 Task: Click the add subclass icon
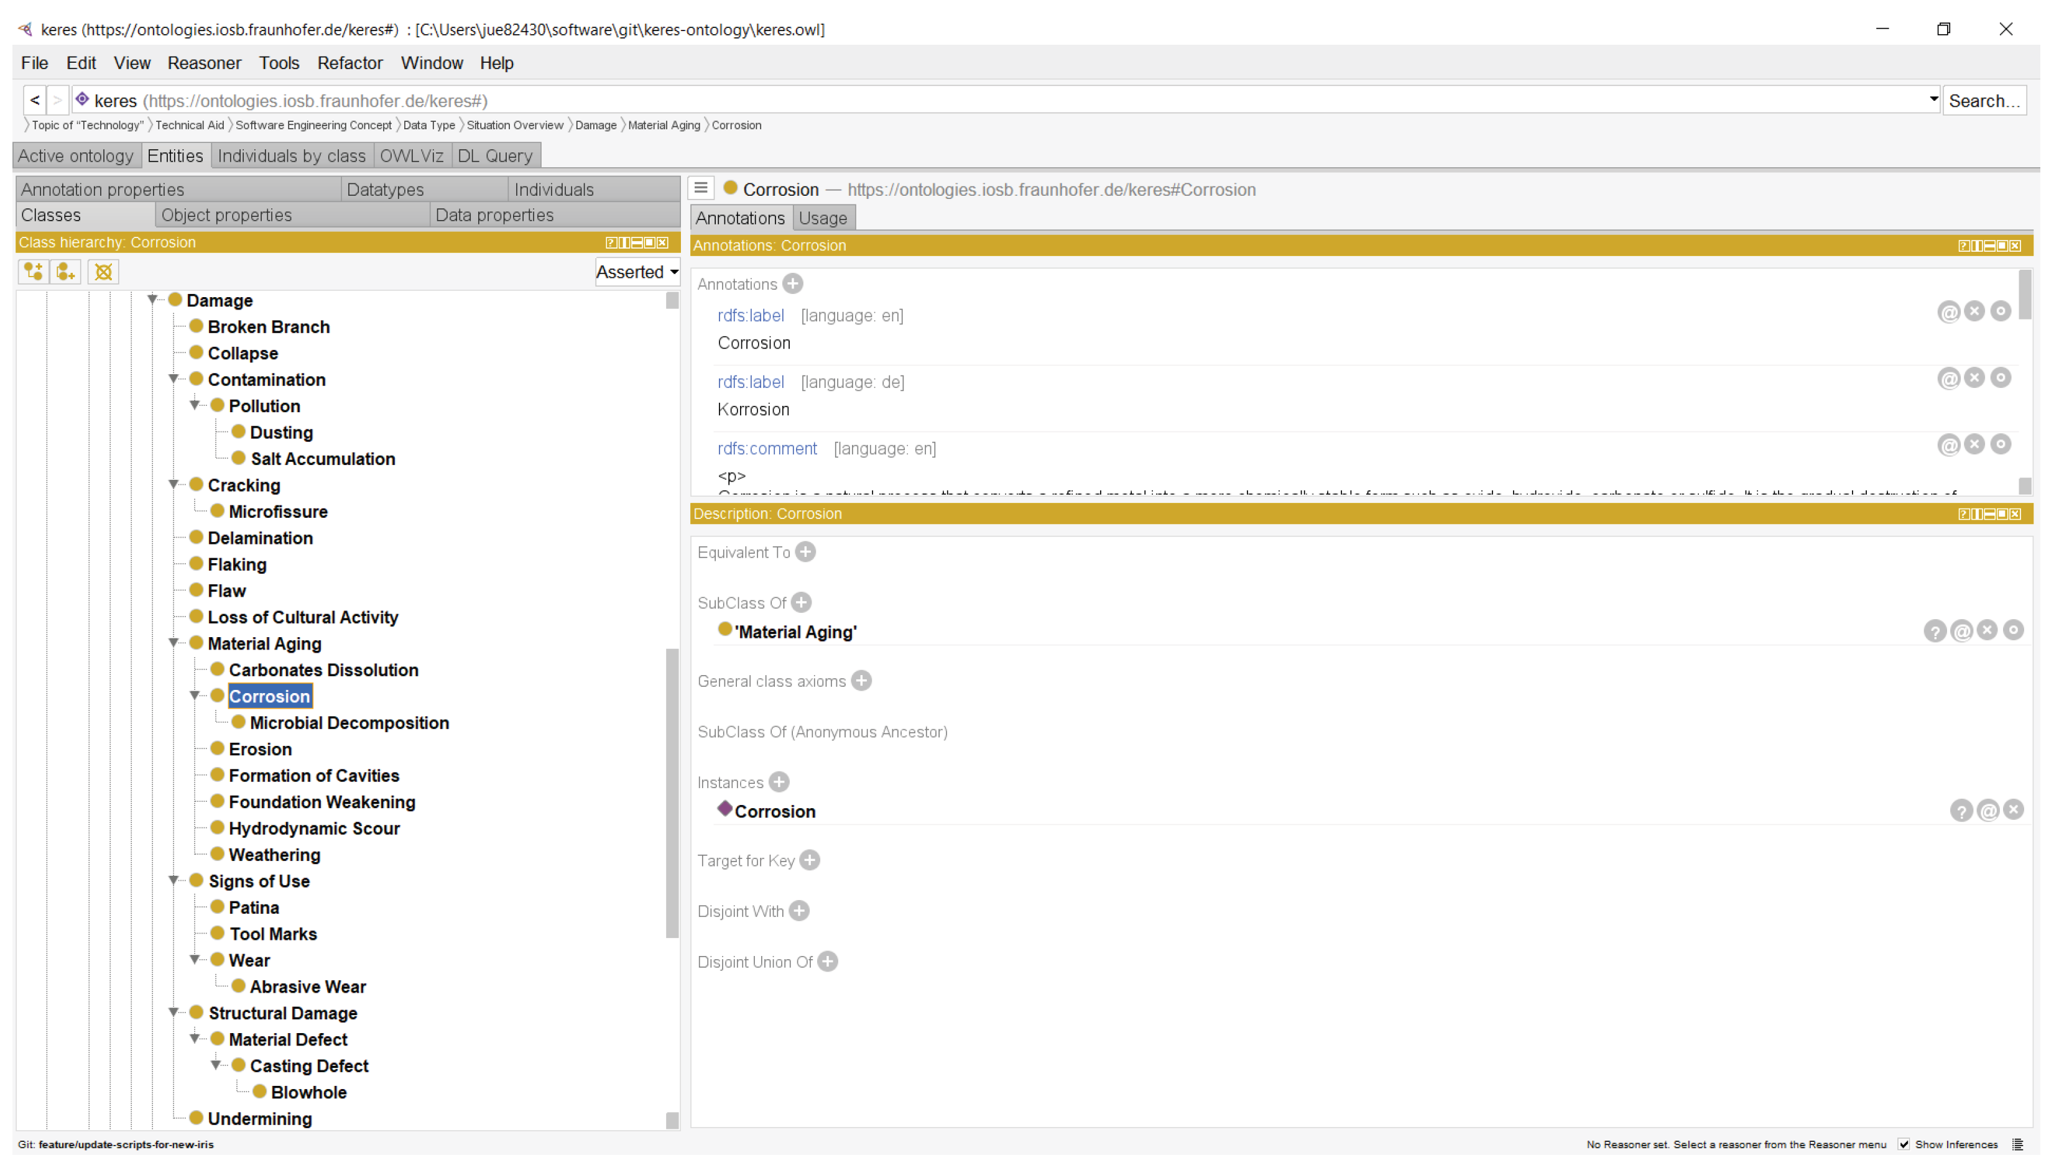pyautogui.click(x=33, y=272)
